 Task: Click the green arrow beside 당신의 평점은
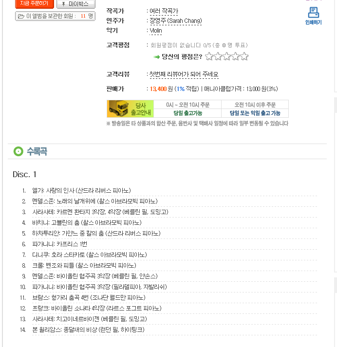pyautogui.click(x=157, y=57)
